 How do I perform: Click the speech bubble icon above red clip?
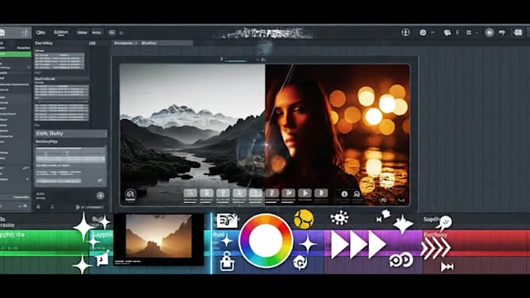click(x=444, y=223)
